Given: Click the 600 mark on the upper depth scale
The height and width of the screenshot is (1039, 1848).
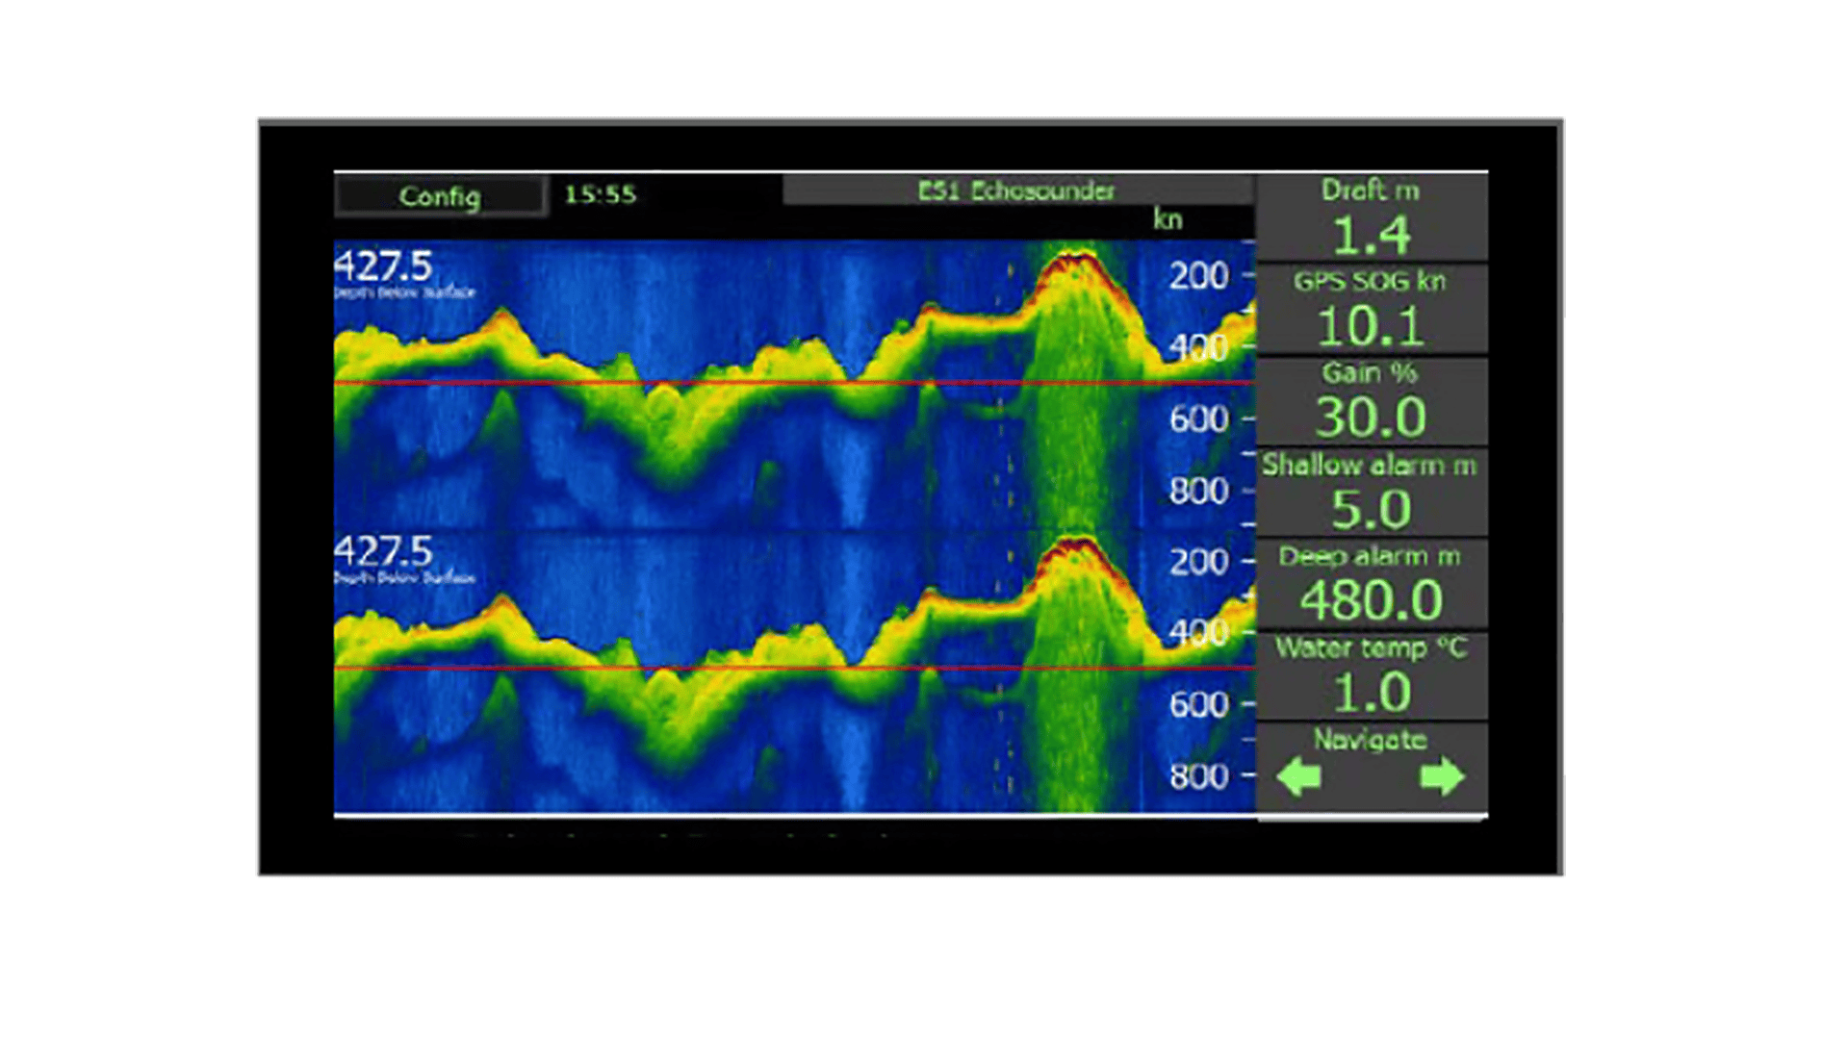Looking at the screenshot, I should tap(1198, 419).
